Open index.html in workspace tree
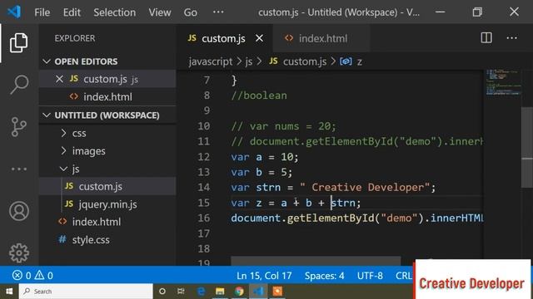Screen dimensions: 533x299 (x=107, y=222)
